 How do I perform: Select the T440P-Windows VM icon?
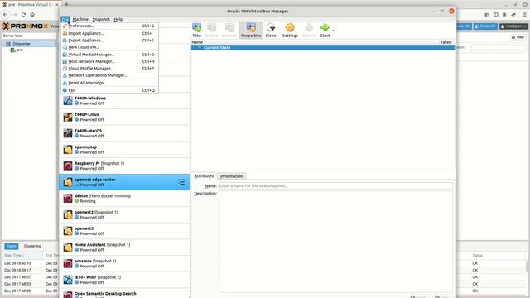click(x=68, y=101)
